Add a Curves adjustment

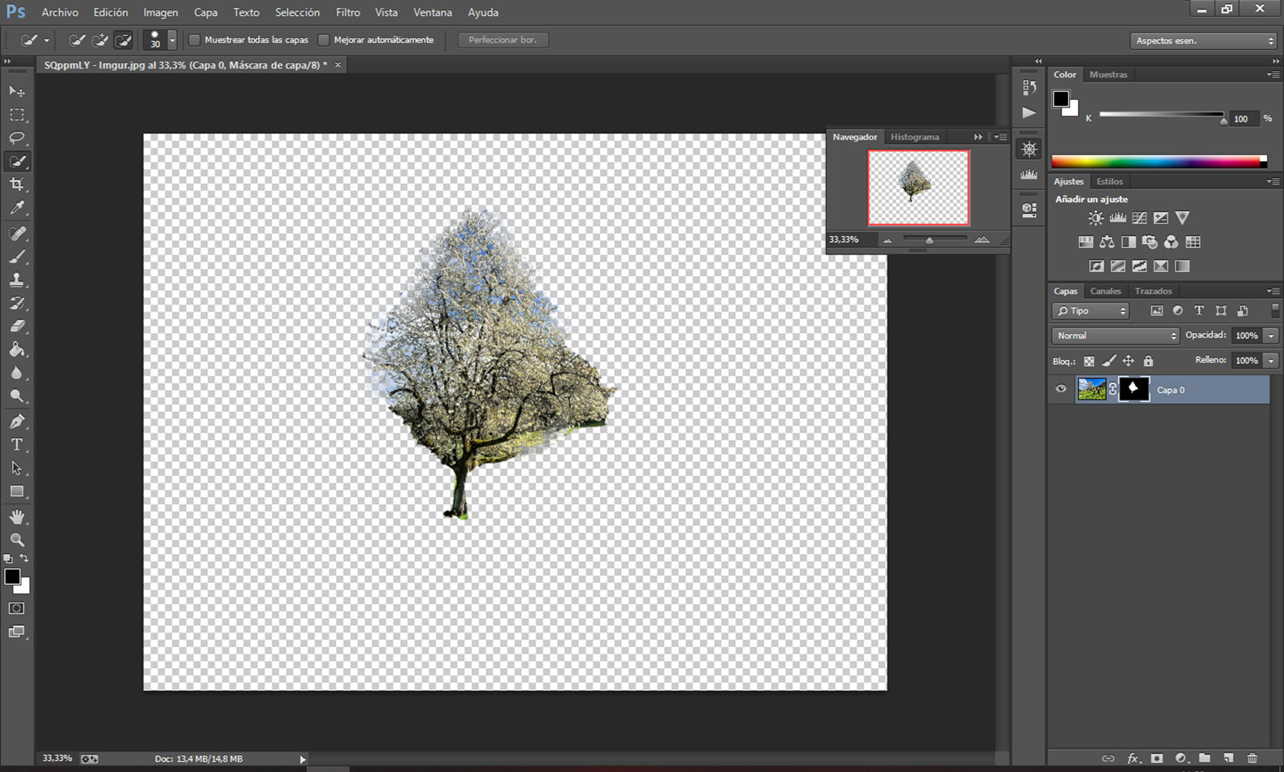click(1139, 218)
